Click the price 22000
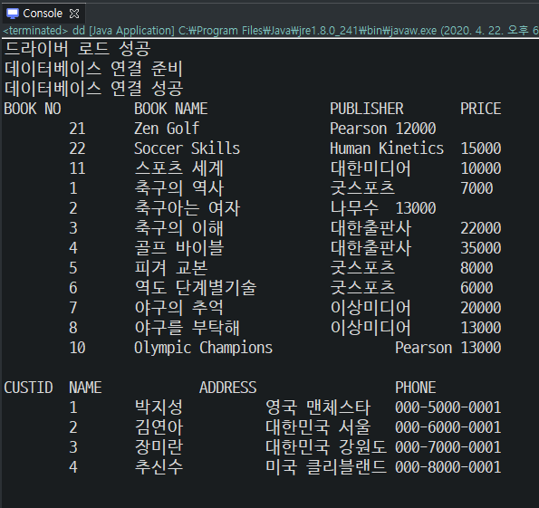 coord(480,228)
